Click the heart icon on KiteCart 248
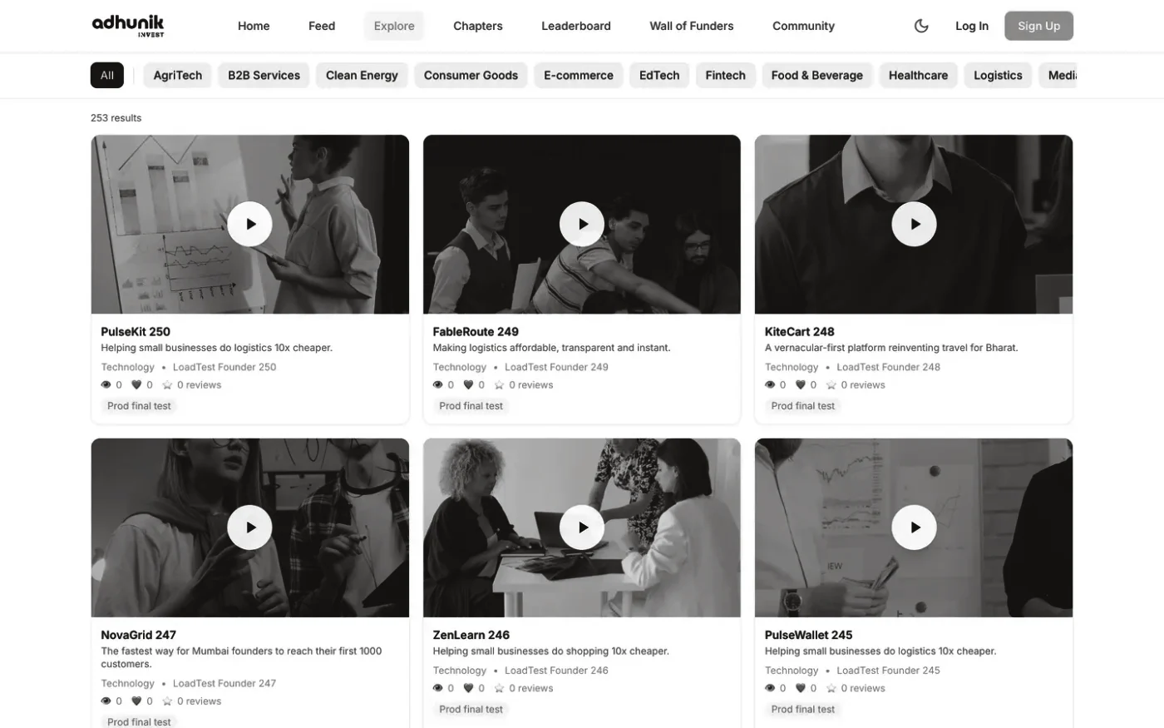This screenshot has width=1164, height=728. (x=801, y=385)
